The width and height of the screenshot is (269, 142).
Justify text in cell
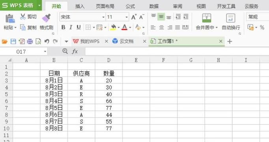[177, 27]
